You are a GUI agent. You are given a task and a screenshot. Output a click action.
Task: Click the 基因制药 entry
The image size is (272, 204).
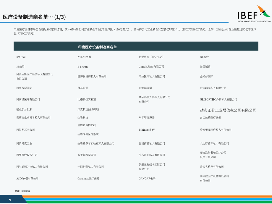[x=205, y=67]
